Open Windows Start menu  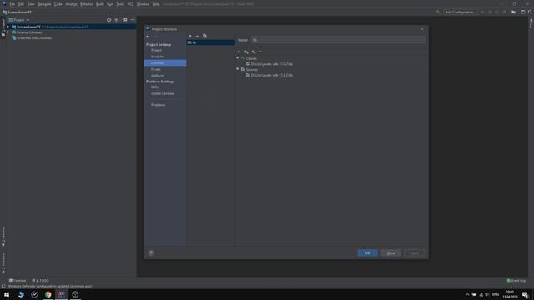point(7,294)
